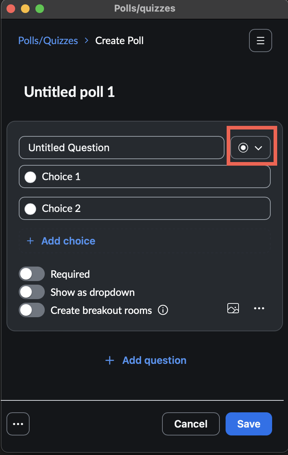Enable the Required toggle

click(x=32, y=274)
